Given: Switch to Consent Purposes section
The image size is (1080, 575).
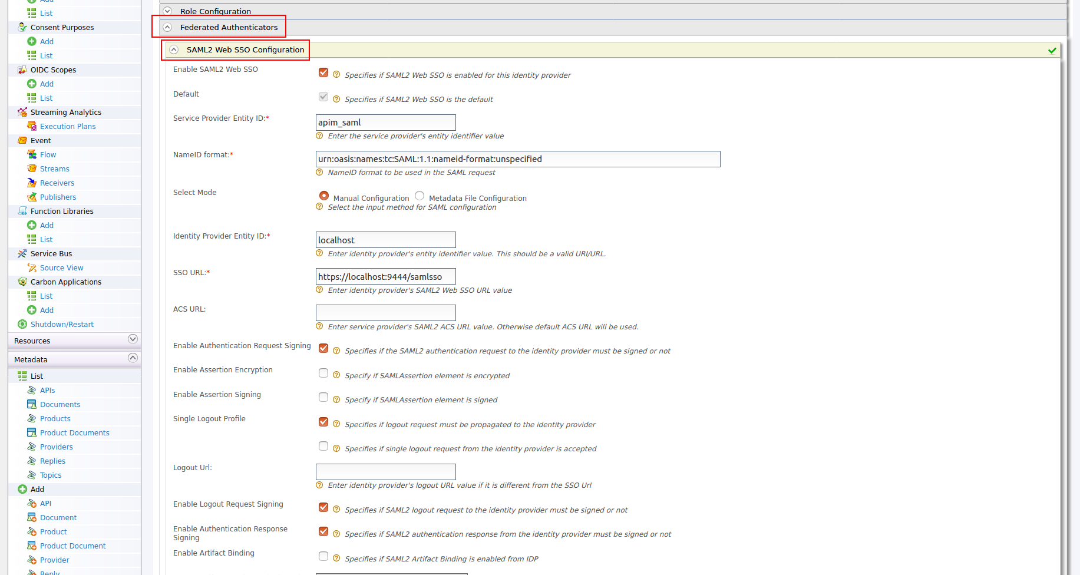Looking at the screenshot, I should [61, 27].
